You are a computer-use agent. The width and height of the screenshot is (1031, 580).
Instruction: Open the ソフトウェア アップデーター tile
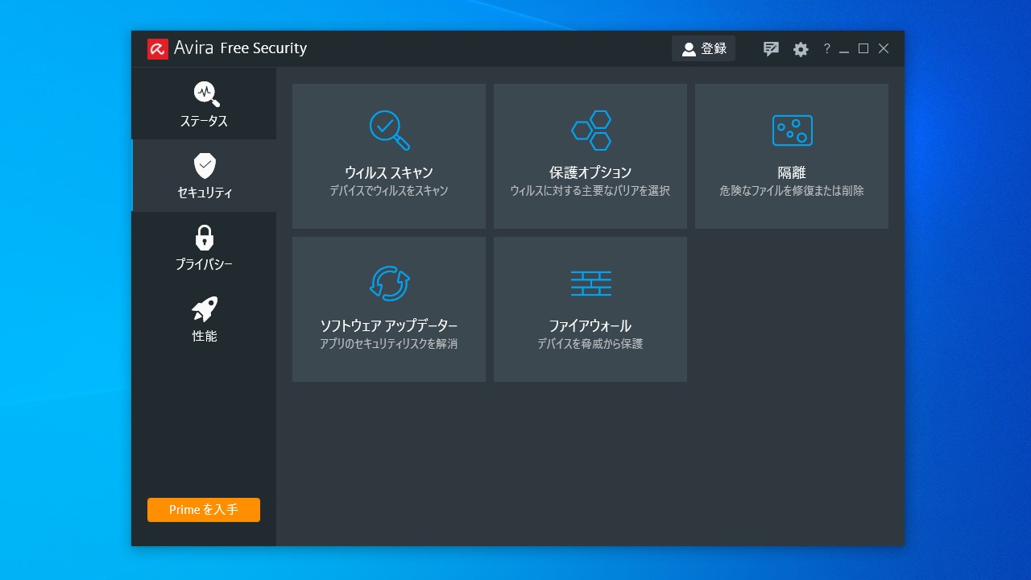389,309
